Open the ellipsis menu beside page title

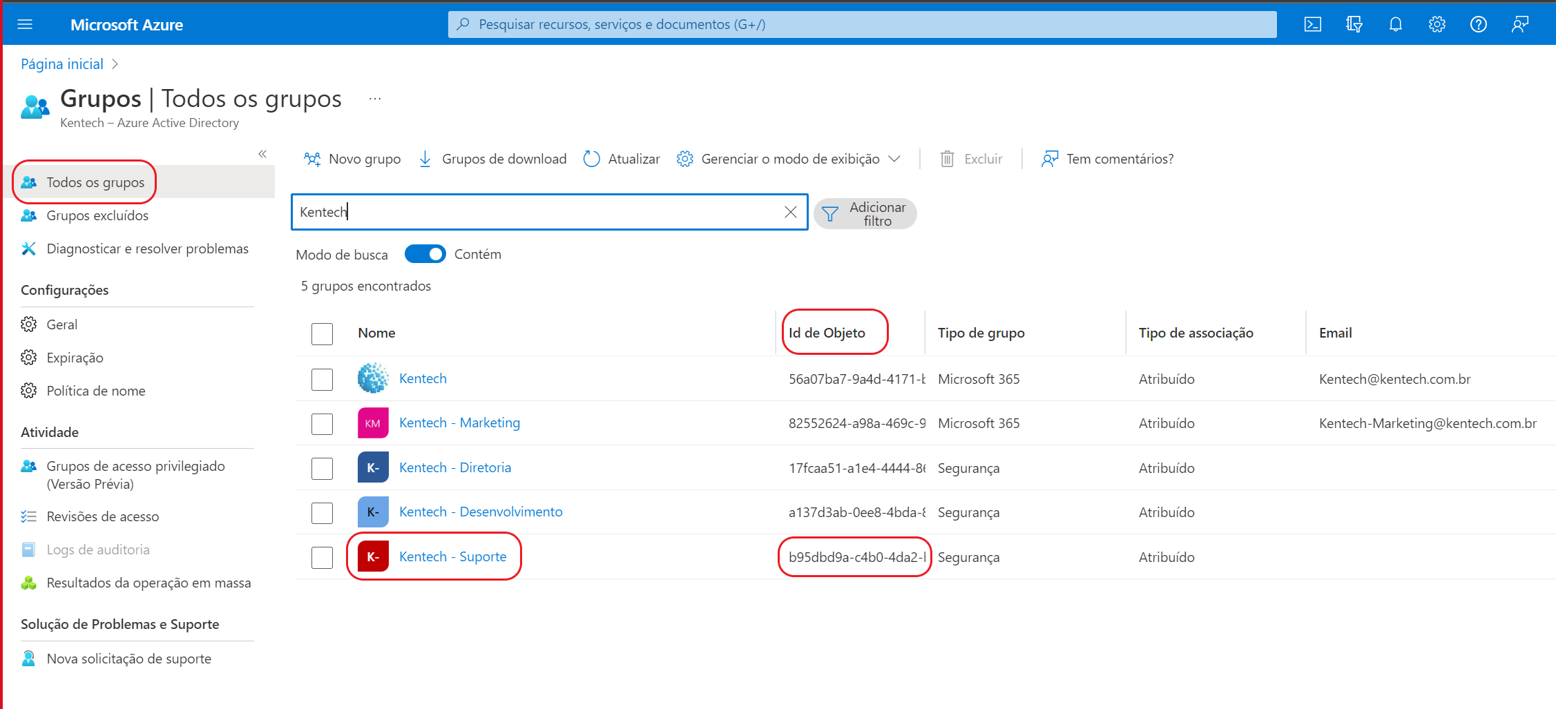click(x=375, y=99)
